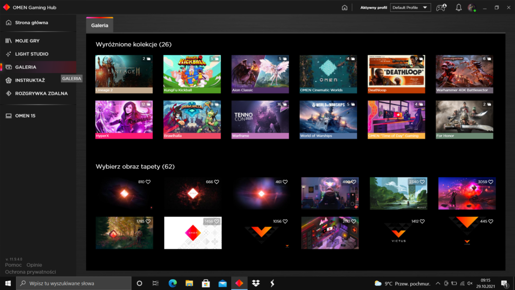This screenshot has width=515, height=290.
Task: Show hidden tray icons chevron
Action: coord(438,283)
